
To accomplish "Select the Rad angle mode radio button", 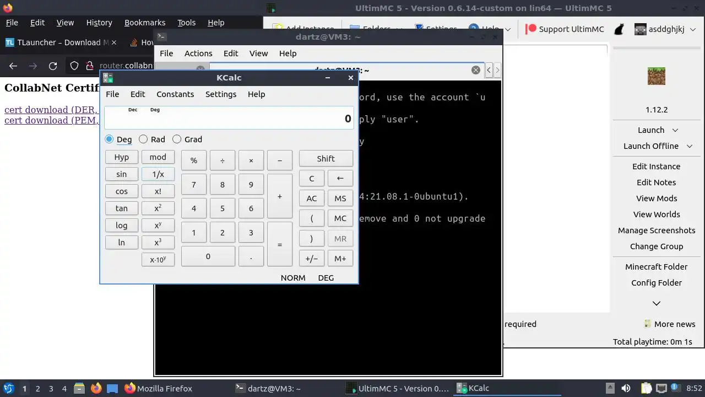I will (143, 140).
